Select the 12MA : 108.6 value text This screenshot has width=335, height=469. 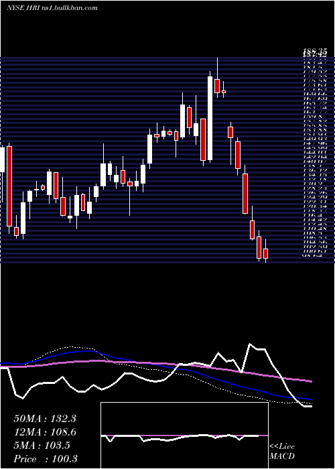tap(45, 432)
